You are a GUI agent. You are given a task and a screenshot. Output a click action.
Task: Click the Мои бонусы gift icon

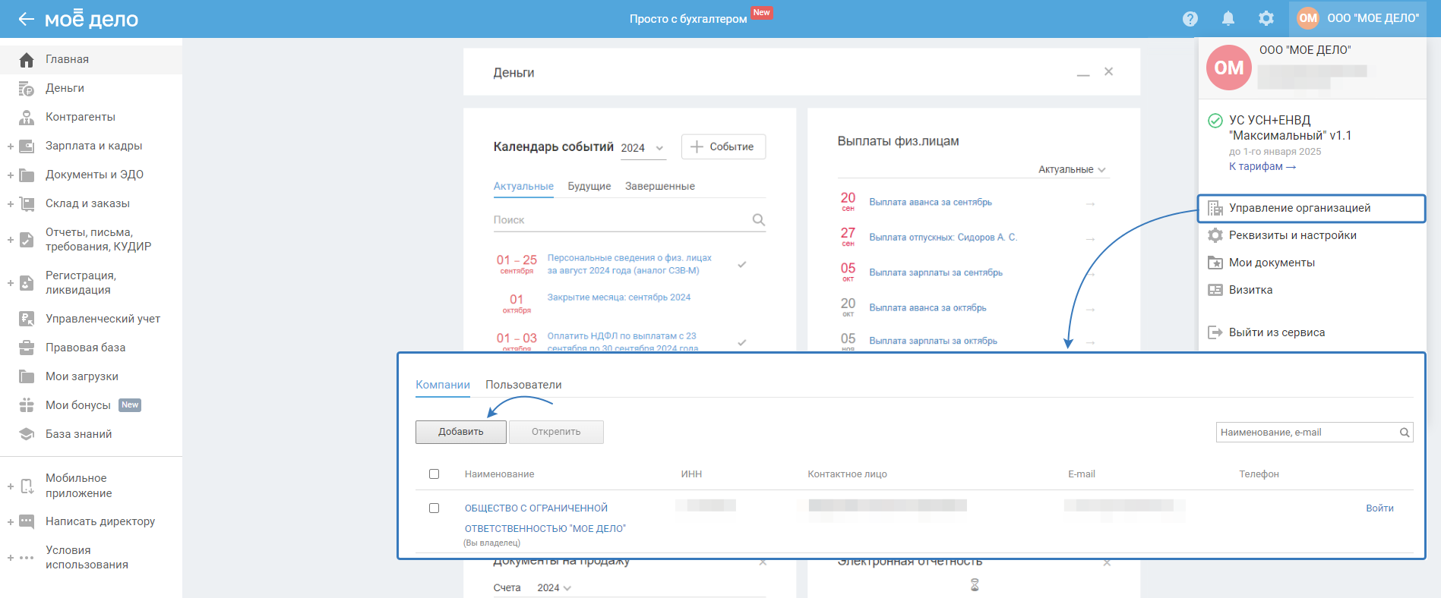click(27, 406)
